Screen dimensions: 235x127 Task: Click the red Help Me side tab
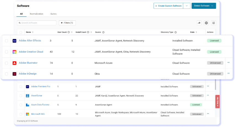coord(218,102)
